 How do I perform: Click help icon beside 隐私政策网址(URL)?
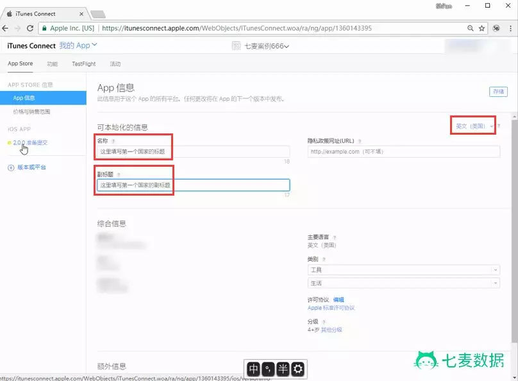pyautogui.click(x=360, y=141)
